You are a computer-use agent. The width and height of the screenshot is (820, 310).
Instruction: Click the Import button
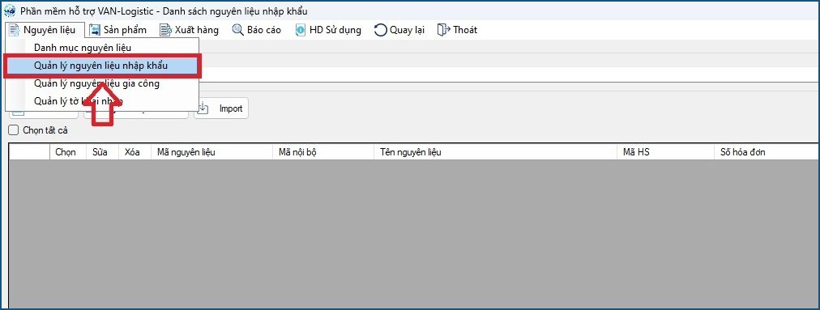pyautogui.click(x=221, y=108)
